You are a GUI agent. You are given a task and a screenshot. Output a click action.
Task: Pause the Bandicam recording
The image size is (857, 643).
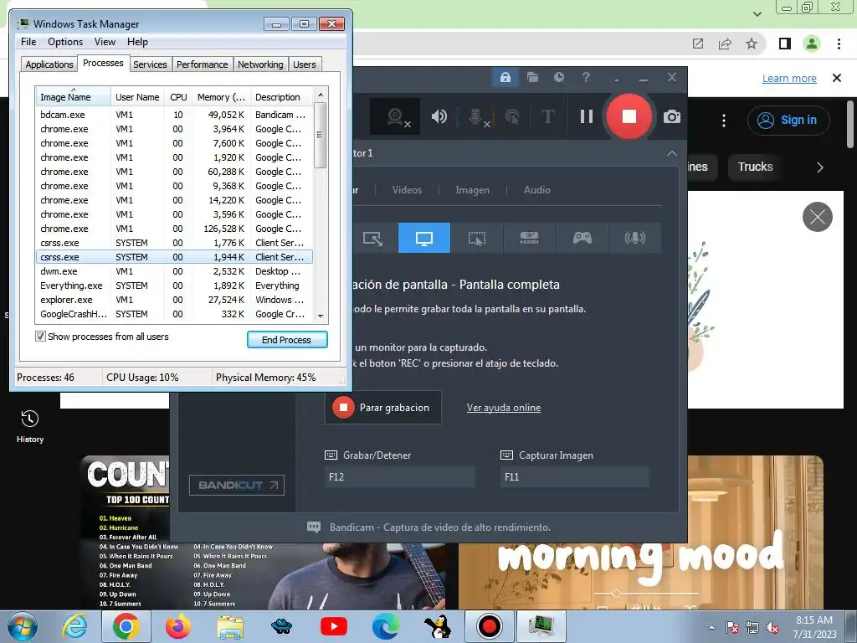click(587, 116)
